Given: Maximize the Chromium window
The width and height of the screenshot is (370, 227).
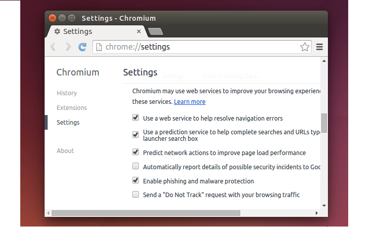Looking at the screenshot, I should pyautogui.click(x=72, y=18).
